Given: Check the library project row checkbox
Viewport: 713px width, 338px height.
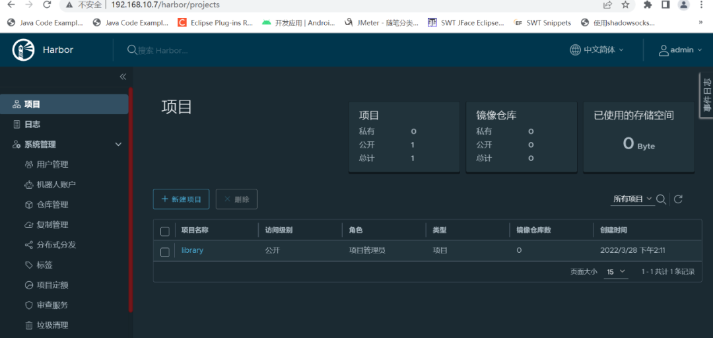Looking at the screenshot, I should [165, 252].
